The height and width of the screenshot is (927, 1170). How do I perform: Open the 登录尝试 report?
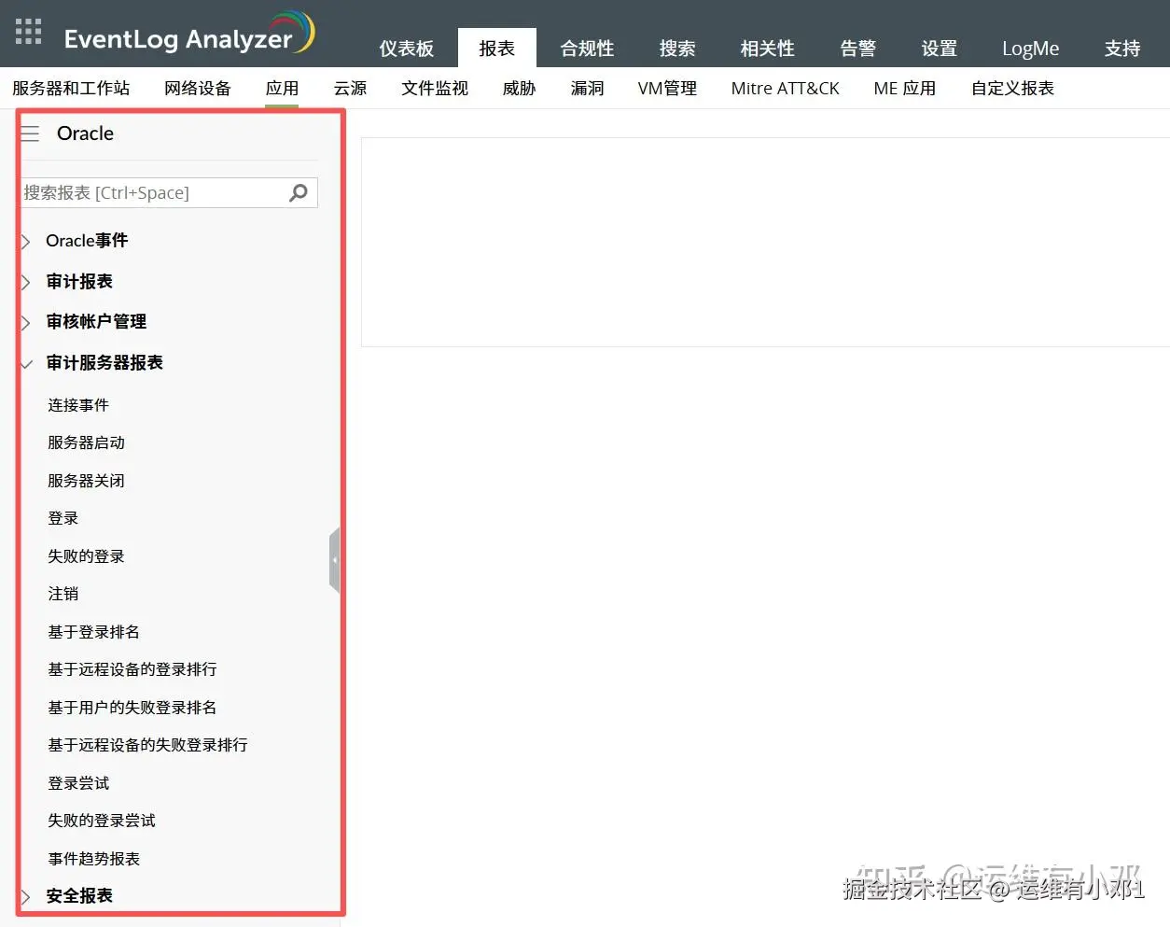78,783
